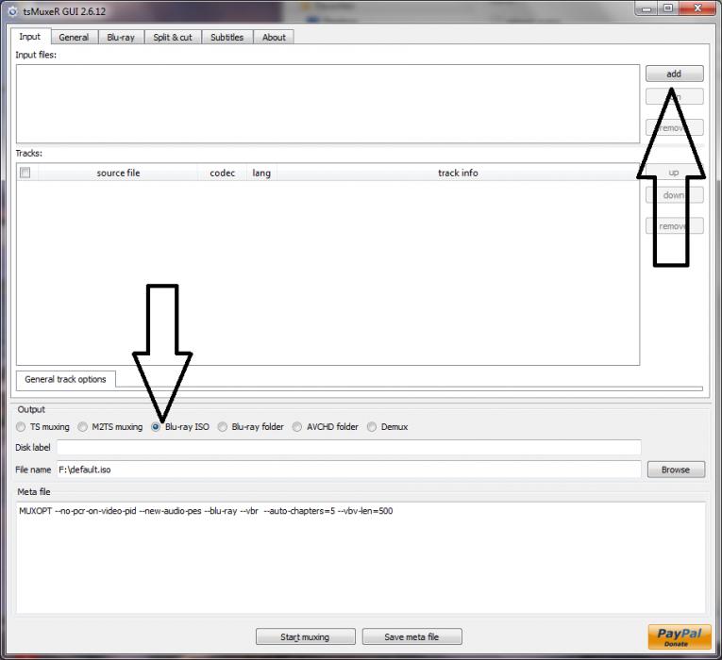Close the tsMuxeR window

coord(697,8)
